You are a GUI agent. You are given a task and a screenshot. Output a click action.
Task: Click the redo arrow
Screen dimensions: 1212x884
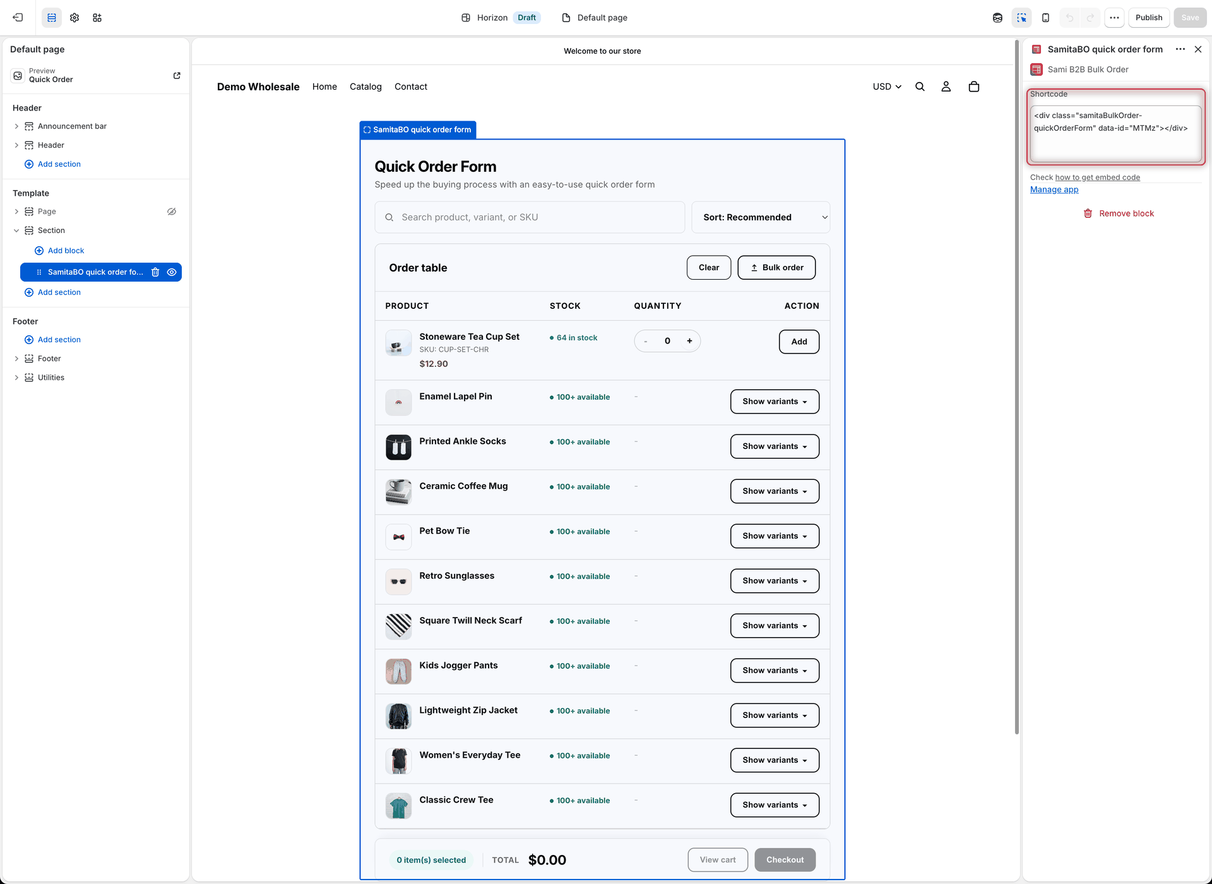(x=1091, y=18)
